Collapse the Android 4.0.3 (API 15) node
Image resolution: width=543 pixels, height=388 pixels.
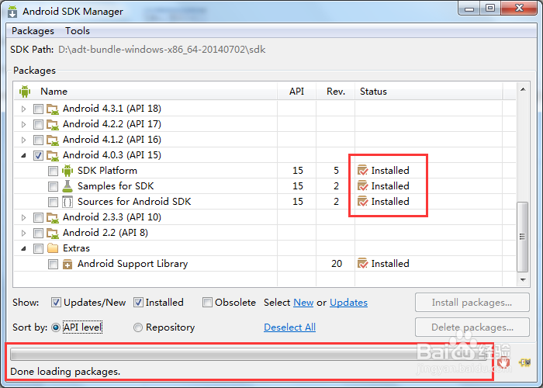(x=23, y=155)
